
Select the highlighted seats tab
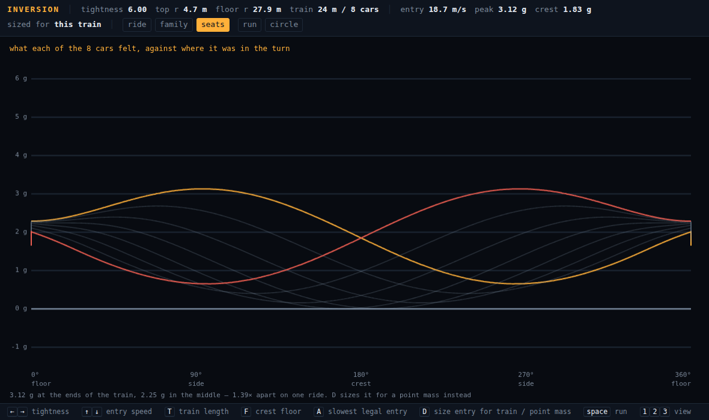(213, 25)
